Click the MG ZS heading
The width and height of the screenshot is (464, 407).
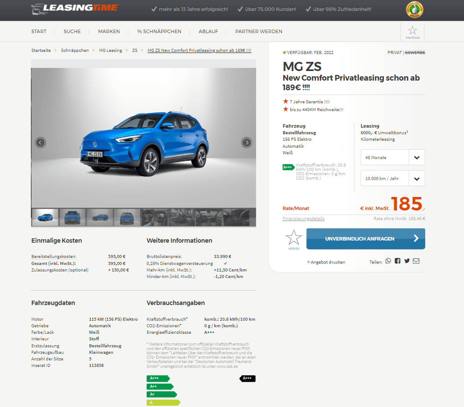302,67
